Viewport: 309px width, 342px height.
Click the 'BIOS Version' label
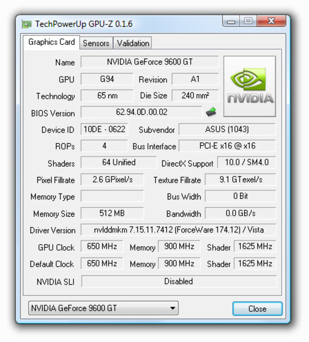(x=53, y=114)
